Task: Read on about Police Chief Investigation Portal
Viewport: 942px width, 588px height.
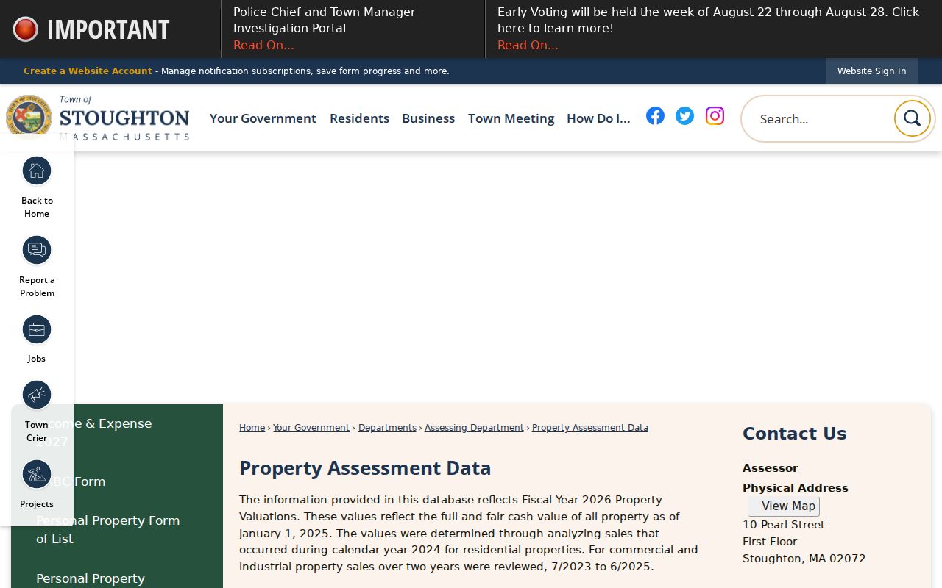Action: tap(263, 46)
